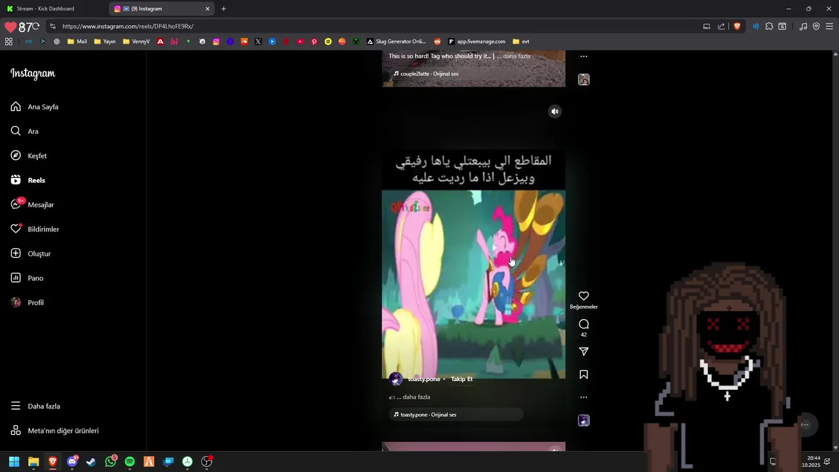Expand the caption with daha fazla
The height and width of the screenshot is (472, 839).
point(416,397)
